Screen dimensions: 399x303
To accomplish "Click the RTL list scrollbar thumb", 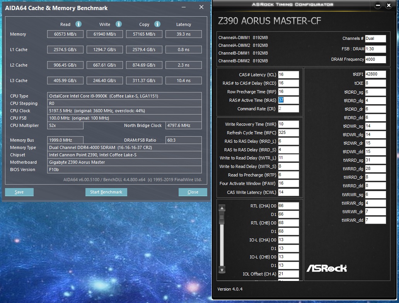I will pos(222,218).
